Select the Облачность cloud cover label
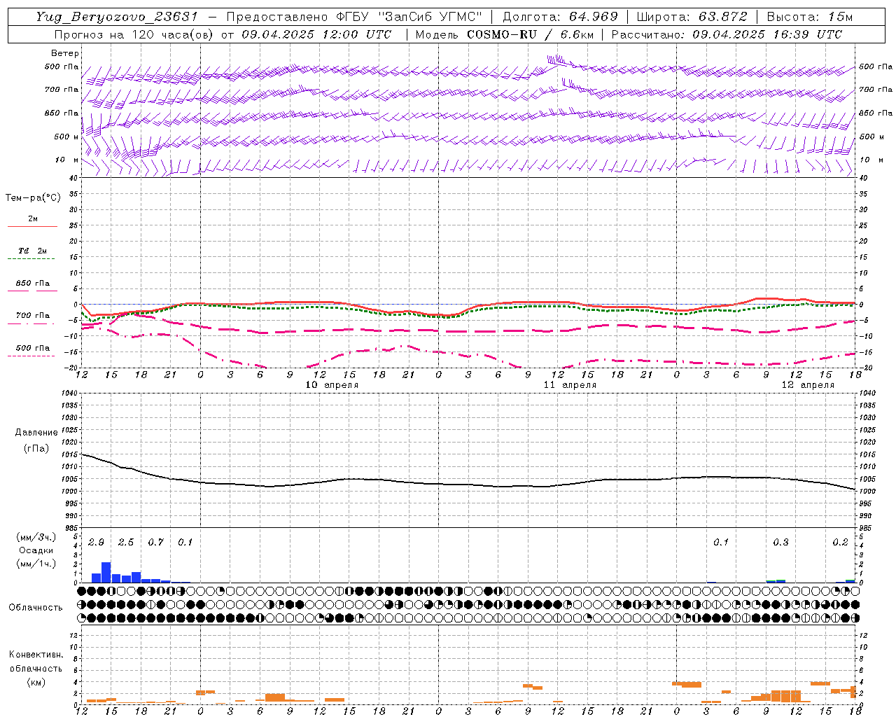 [x=36, y=608]
